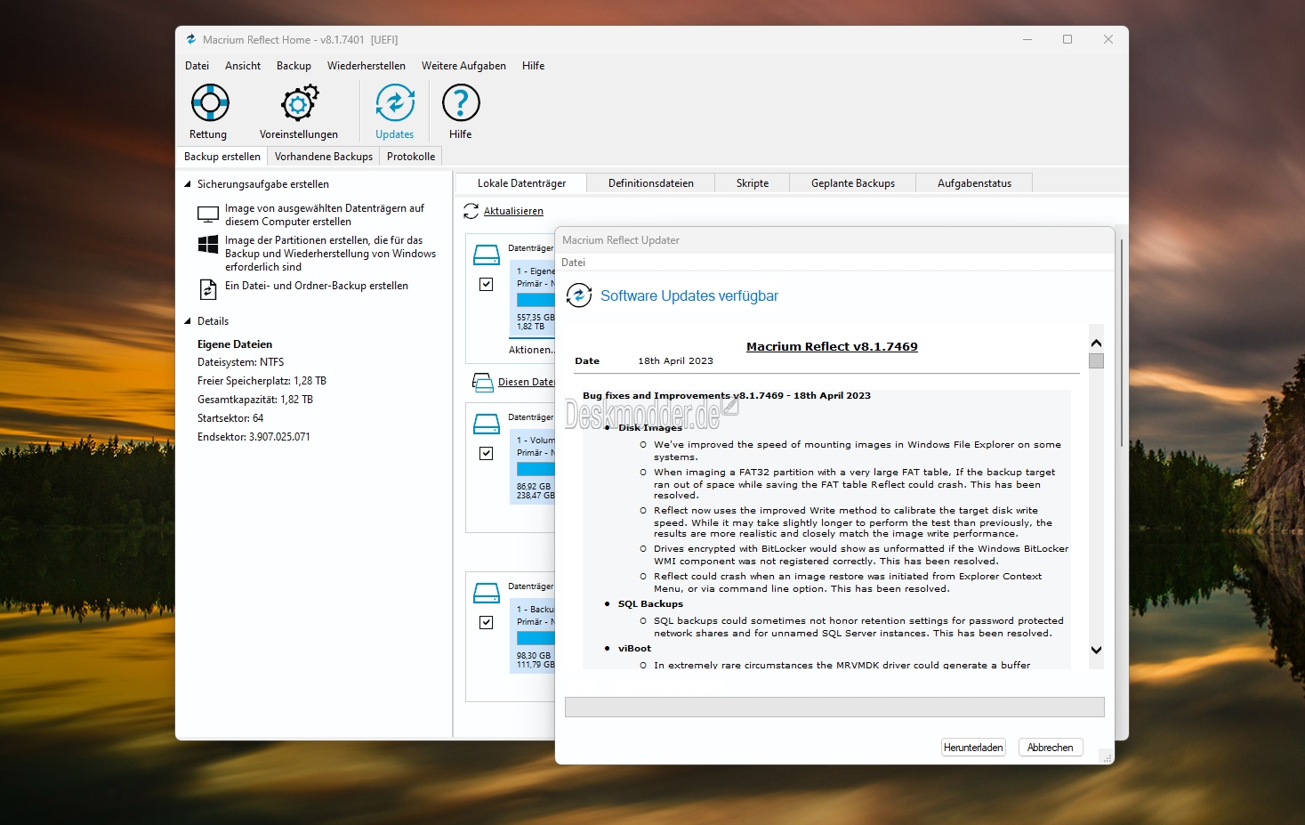Click 'Startsektor: 64' text
This screenshot has width=1305, height=825.
[x=230, y=418]
